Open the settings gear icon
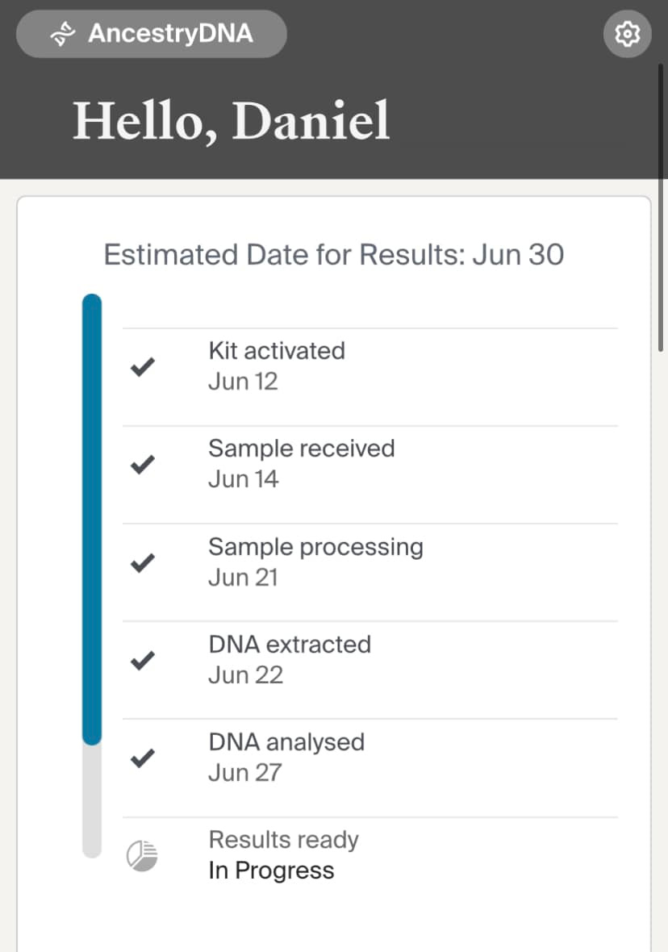The height and width of the screenshot is (952, 668). pos(627,34)
